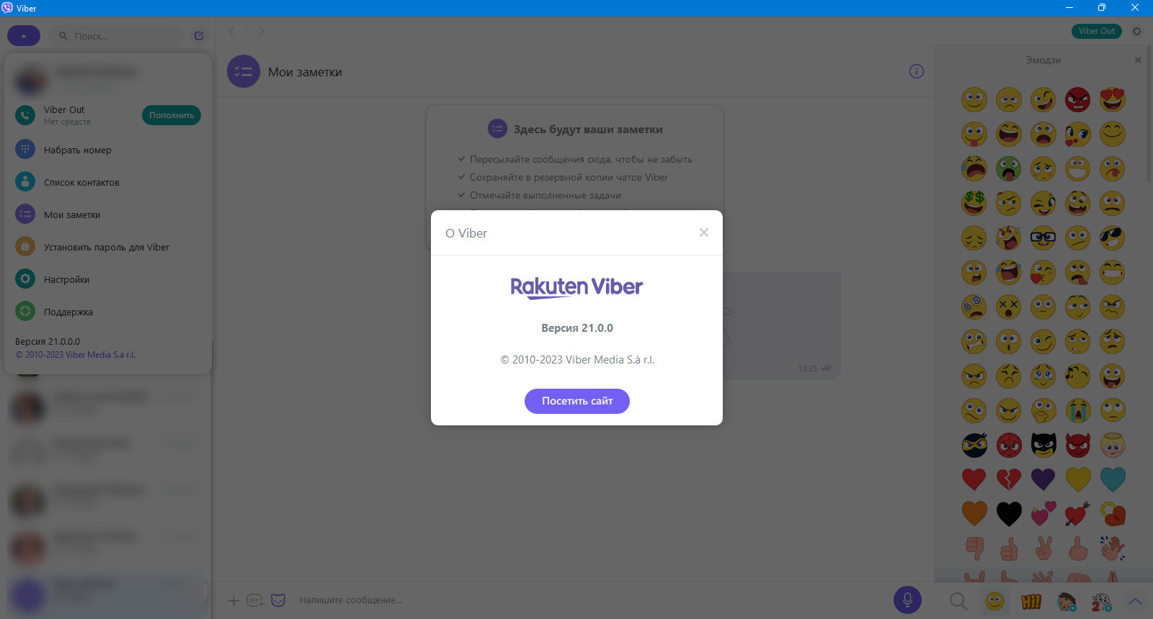Image resolution: width=1153 pixels, height=619 pixels.
Task: Select the red heart emoji
Action: pos(974,479)
